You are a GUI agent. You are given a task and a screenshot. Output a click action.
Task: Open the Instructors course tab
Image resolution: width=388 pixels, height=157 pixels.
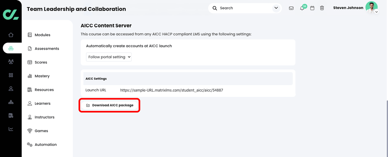41,117
